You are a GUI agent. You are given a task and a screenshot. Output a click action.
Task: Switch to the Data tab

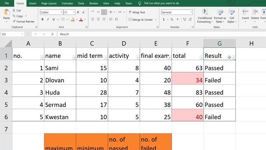pyautogui.click(x=81, y=3)
